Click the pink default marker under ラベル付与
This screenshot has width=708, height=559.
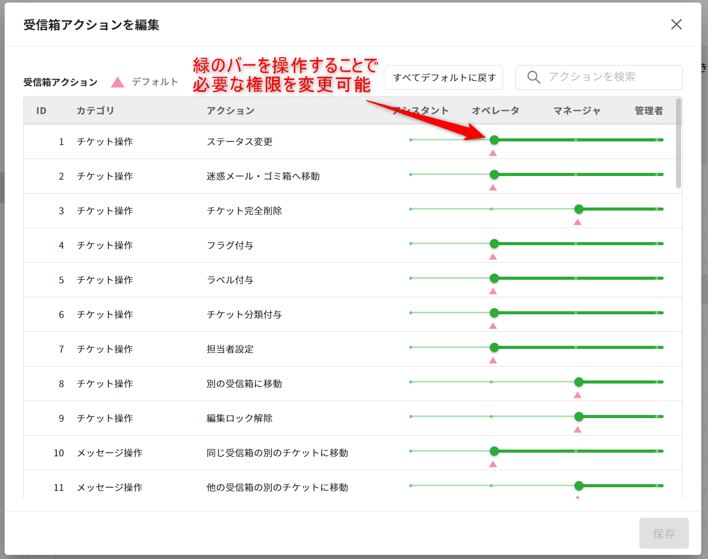tap(493, 291)
